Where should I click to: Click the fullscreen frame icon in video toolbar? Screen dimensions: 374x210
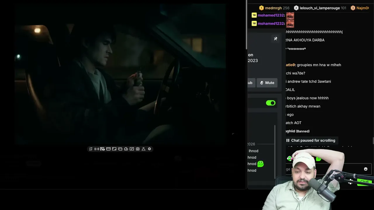point(114,149)
